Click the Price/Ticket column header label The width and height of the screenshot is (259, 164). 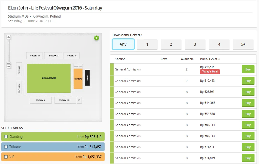[x=209, y=59]
